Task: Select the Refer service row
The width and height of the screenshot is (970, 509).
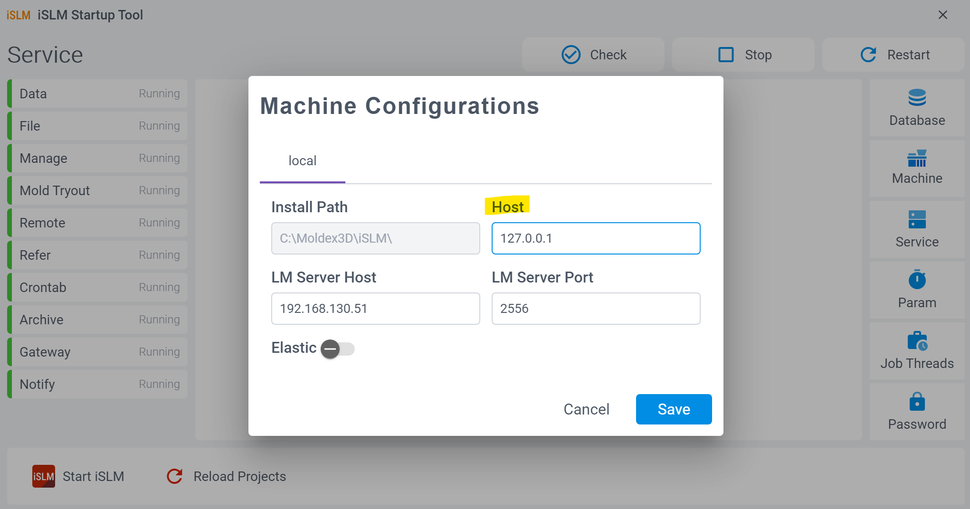Action: (x=97, y=255)
